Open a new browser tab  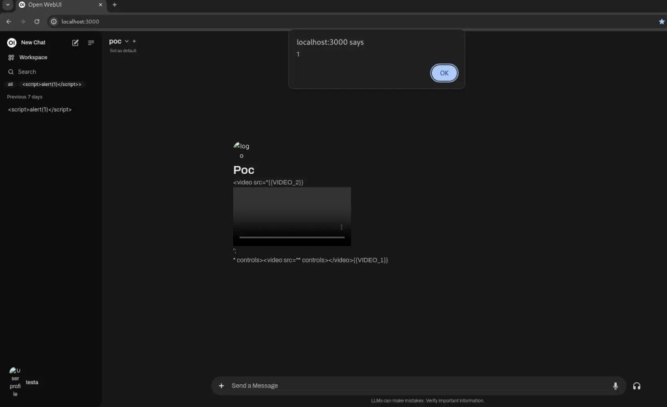pos(115,5)
